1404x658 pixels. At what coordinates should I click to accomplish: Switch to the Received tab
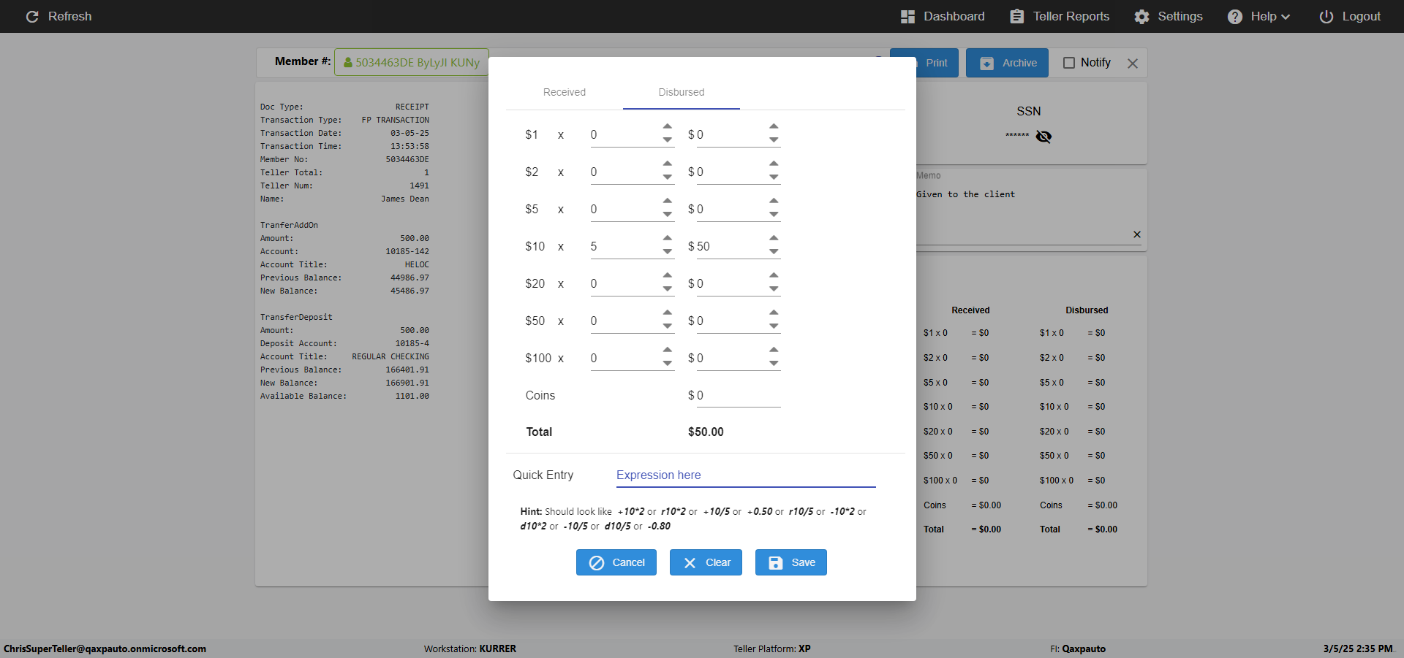pos(565,92)
